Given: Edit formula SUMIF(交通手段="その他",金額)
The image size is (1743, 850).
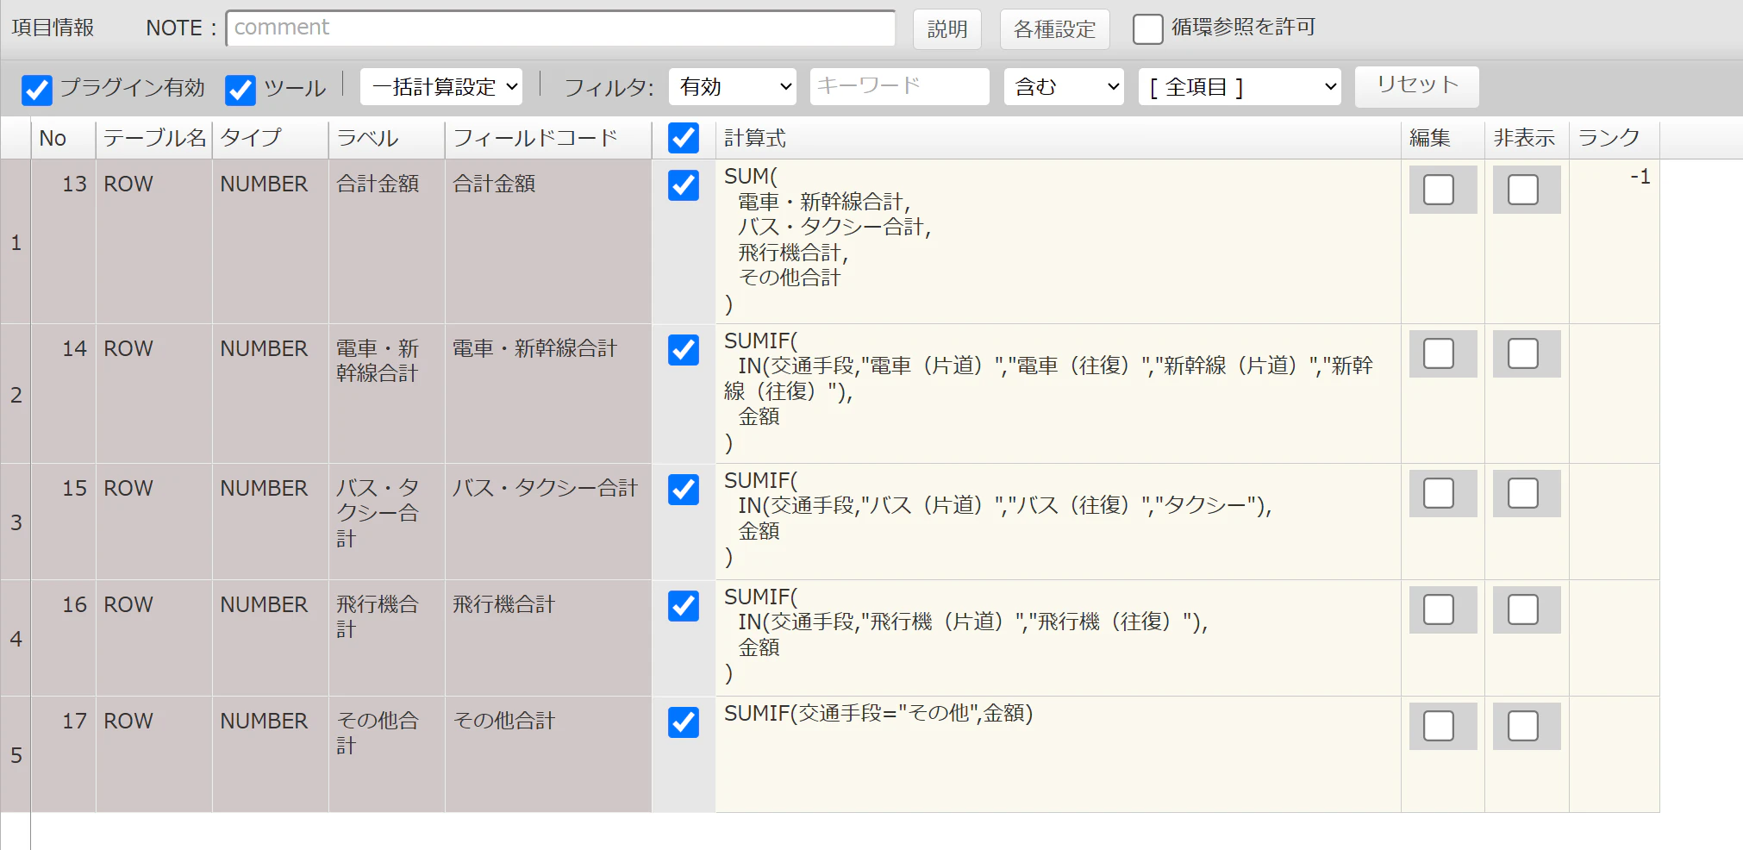Looking at the screenshot, I should 1058,754.
